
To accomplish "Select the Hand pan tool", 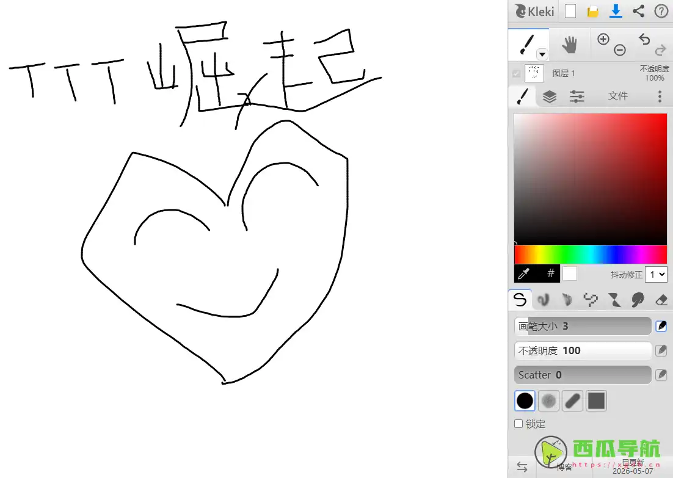I will [x=569, y=45].
